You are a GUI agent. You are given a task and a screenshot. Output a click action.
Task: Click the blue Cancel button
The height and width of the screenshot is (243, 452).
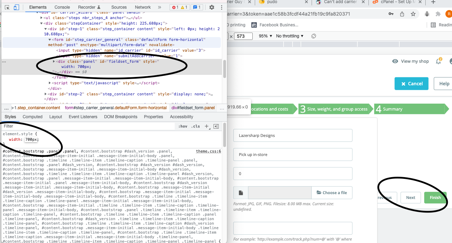(411, 84)
